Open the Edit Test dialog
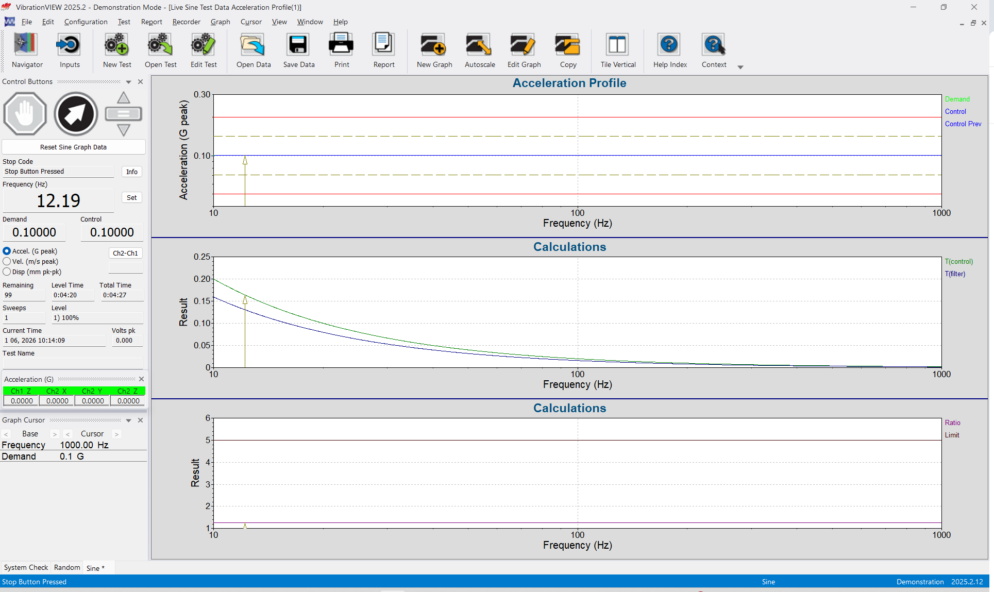 pyautogui.click(x=203, y=50)
